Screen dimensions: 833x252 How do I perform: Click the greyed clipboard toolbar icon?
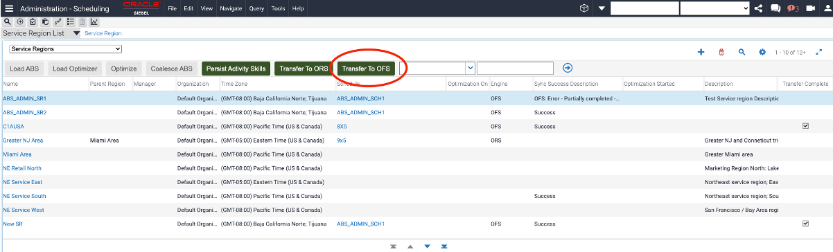pos(82,22)
